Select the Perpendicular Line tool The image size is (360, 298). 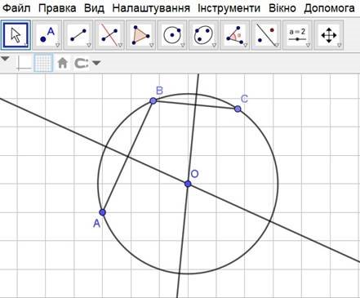pos(109,35)
